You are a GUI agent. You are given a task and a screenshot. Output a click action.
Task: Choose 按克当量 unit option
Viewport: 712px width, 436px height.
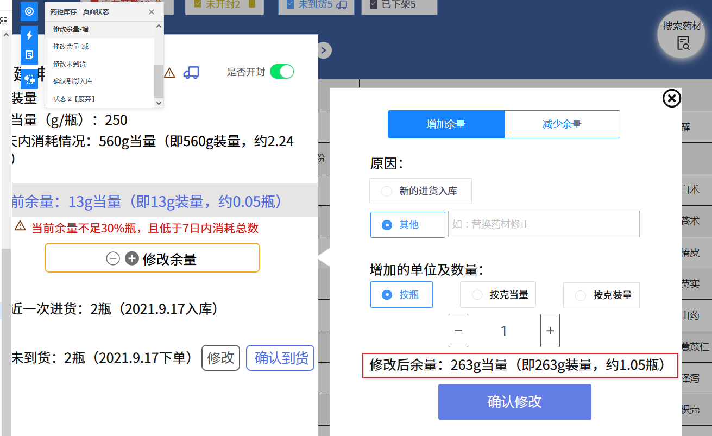pyautogui.click(x=498, y=295)
